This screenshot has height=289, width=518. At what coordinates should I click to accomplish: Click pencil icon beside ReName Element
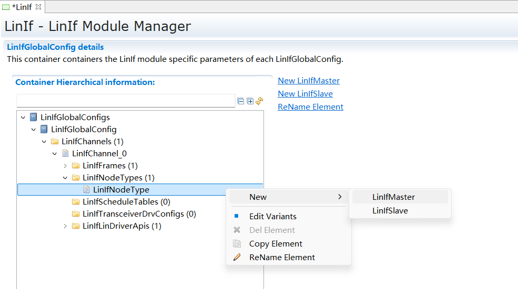click(237, 257)
